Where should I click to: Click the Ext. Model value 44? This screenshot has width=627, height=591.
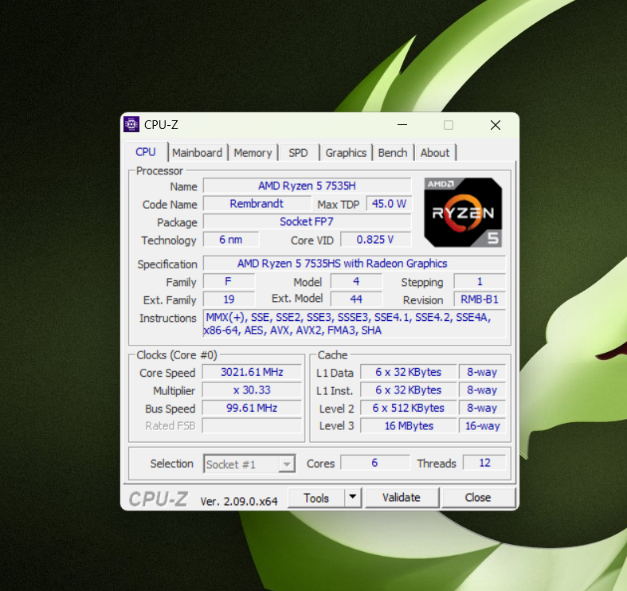click(356, 299)
